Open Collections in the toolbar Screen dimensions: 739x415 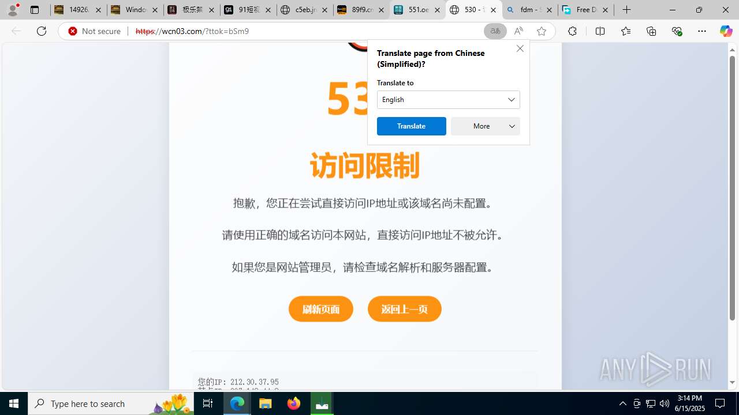click(x=651, y=31)
